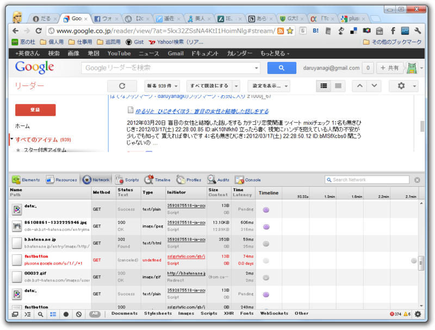Filter network by Images
Image resolution: width=435 pixels, height=330 pixels.
(x=186, y=313)
